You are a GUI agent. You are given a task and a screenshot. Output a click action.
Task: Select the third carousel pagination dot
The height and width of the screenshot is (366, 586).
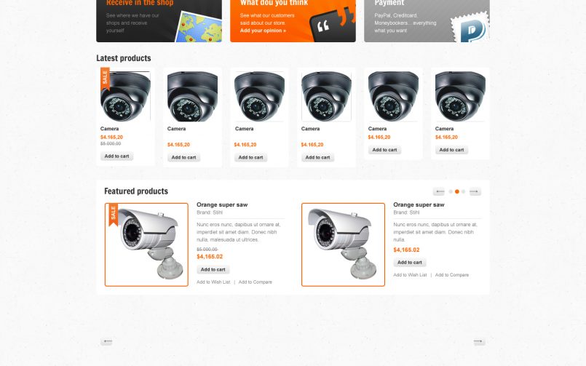tap(464, 191)
